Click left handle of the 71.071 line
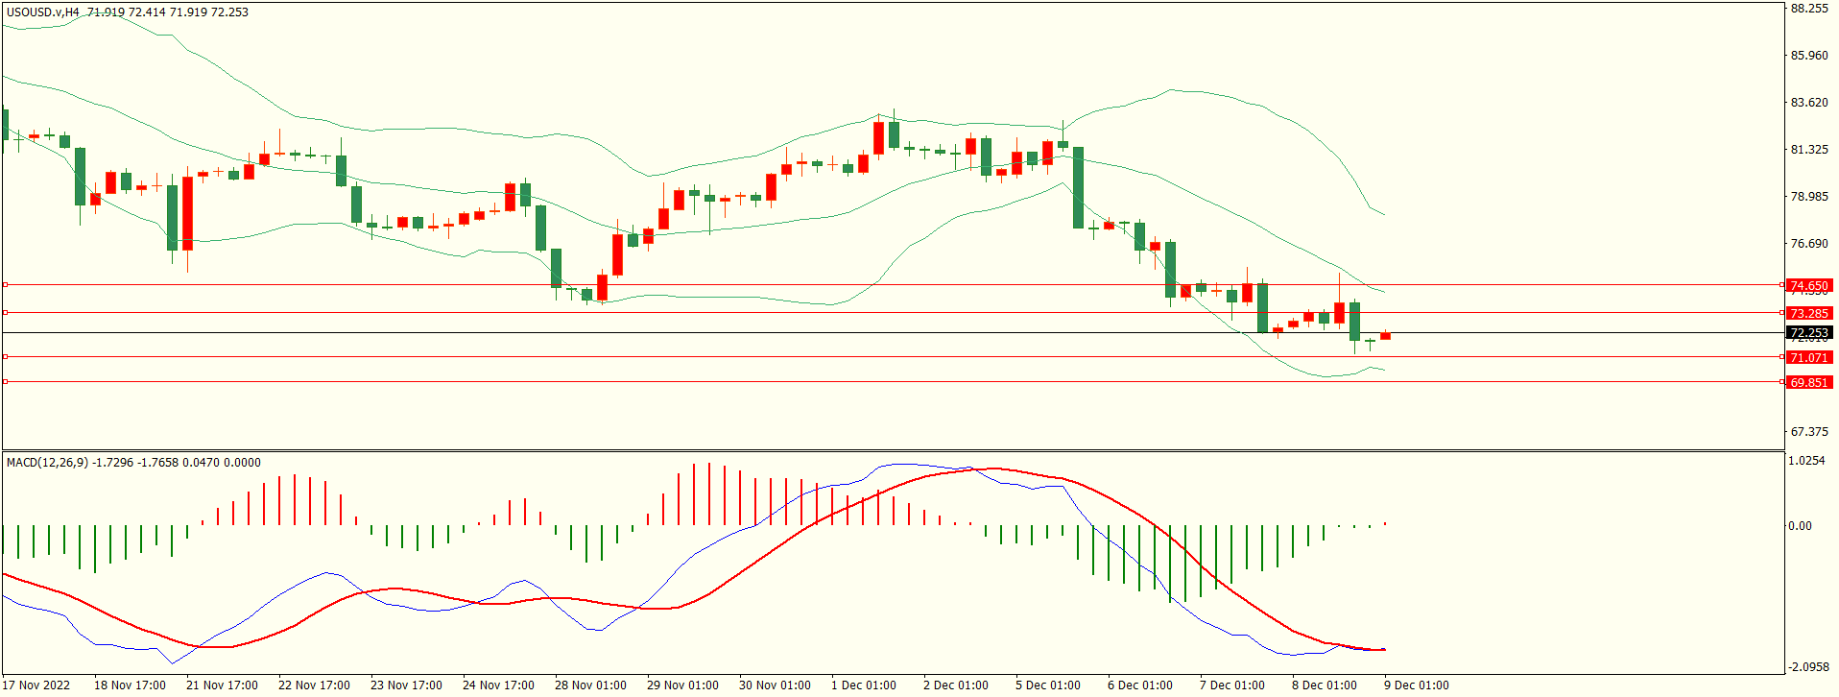 (x=6, y=357)
